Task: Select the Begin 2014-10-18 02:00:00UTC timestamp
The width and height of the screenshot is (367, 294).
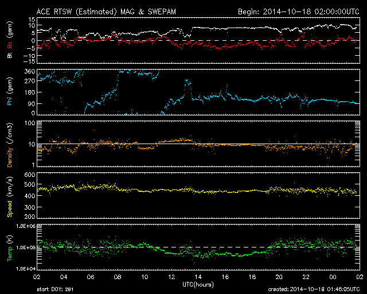Action: 299,11
